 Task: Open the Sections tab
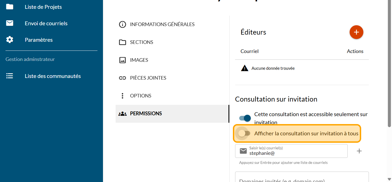pos(141,42)
